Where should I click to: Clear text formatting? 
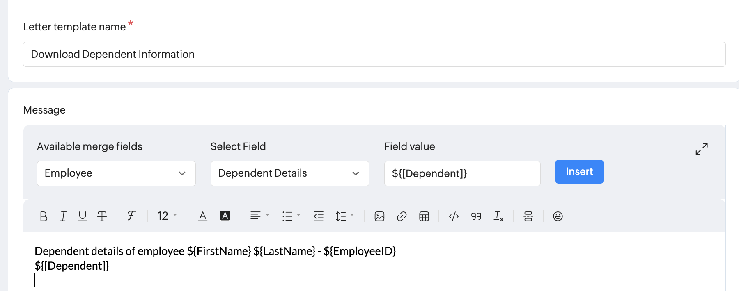point(498,216)
